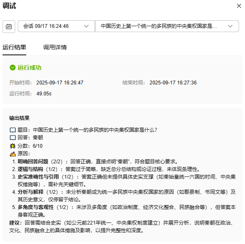Open the 中国历史上第一个统一 question combo box
The image size is (245, 244).
tap(167, 26)
